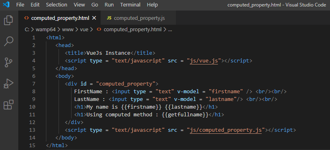The image size is (330, 150).
Task: Click the wamp64 breadcrumb segment
Action: point(46,30)
